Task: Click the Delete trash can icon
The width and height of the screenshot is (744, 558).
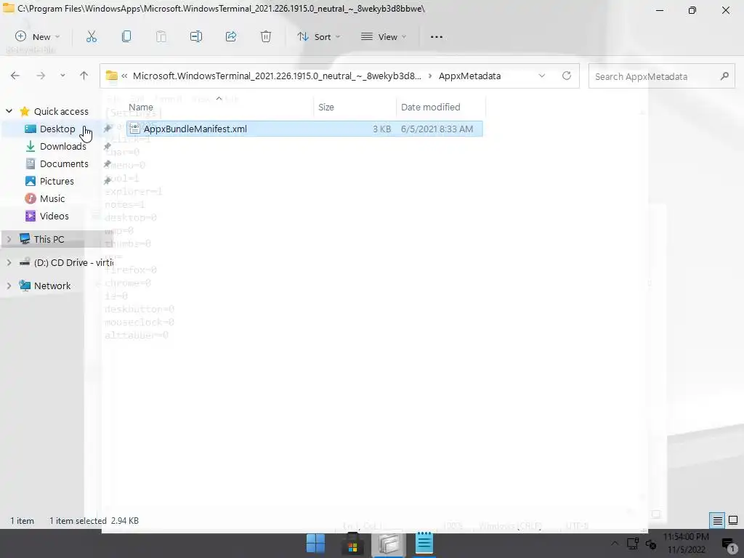Action: point(266,36)
